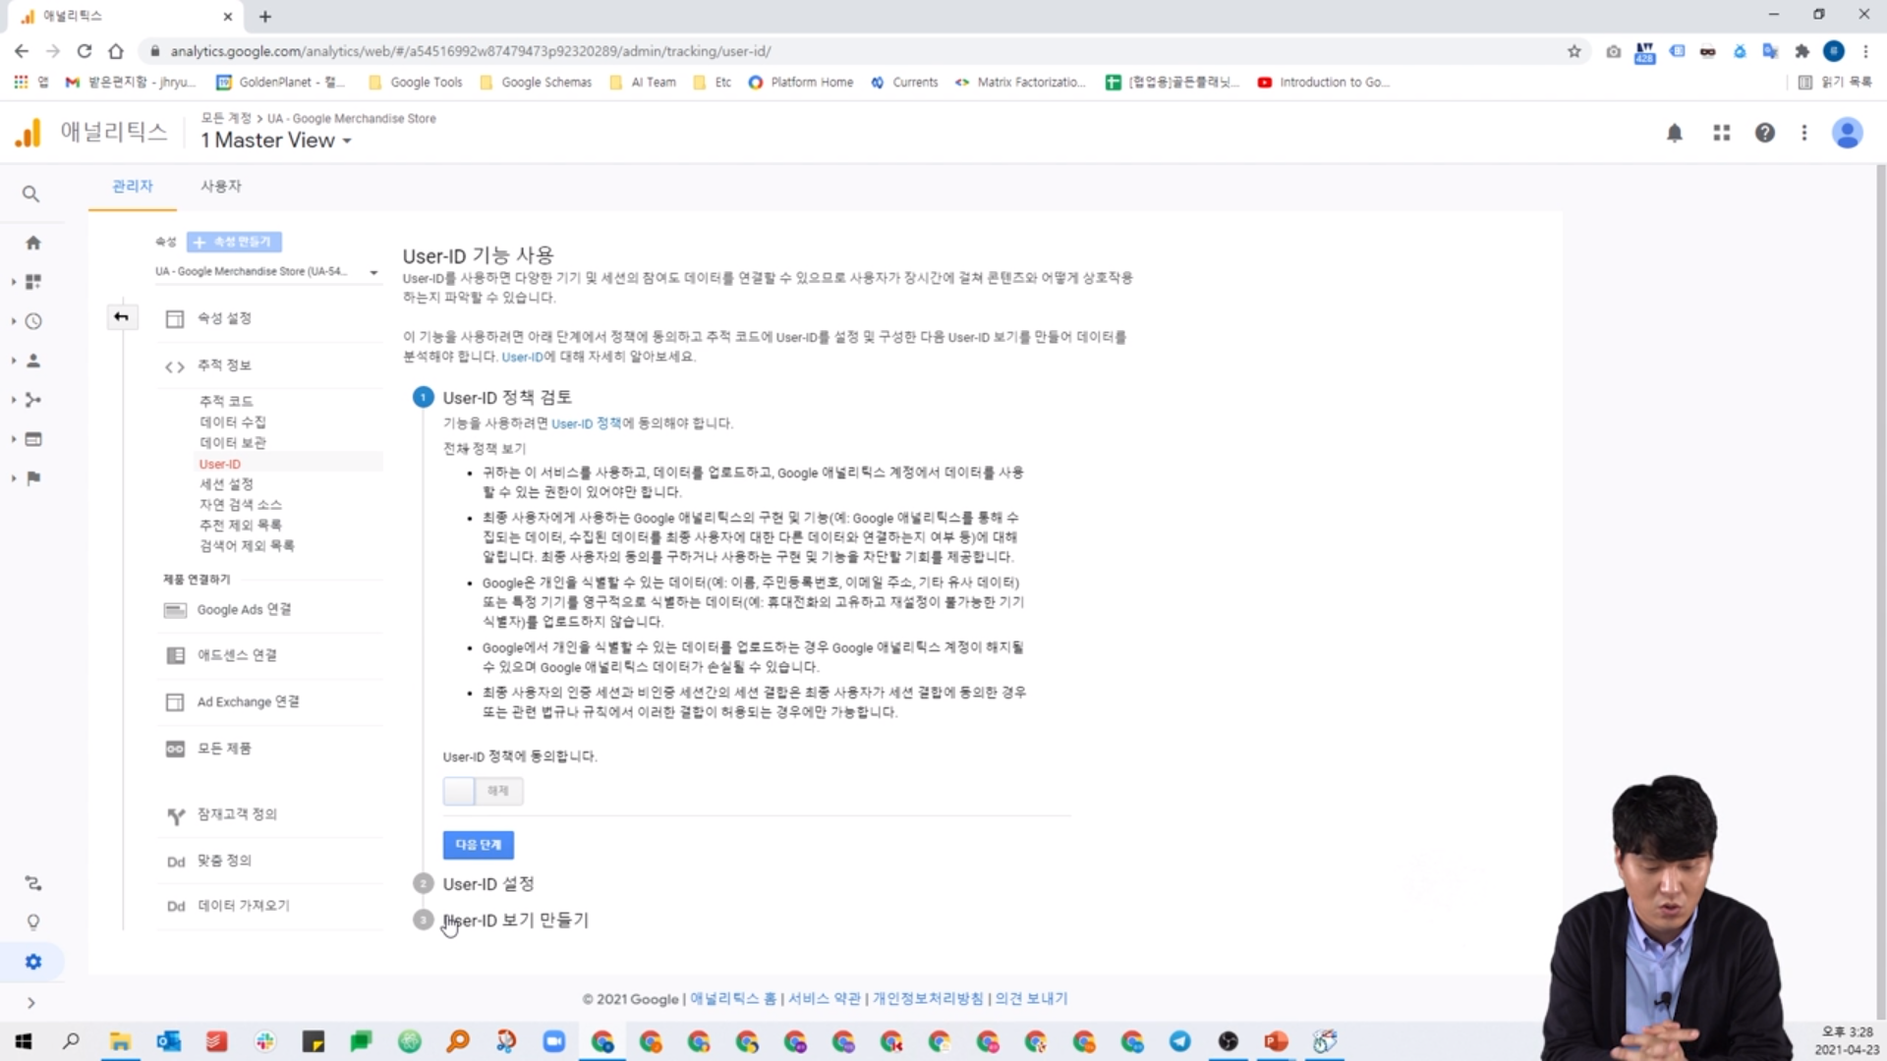Open Admin gear icon in sidebar
The width and height of the screenshot is (1887, 1061).
point(33,962)
